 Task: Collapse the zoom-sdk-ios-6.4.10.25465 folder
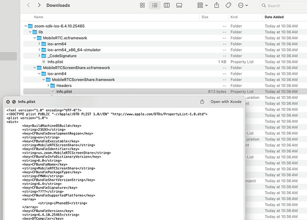tap(26, 26)
